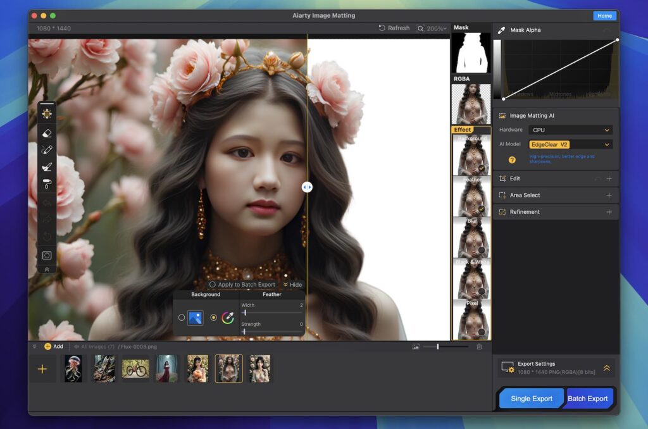Viewport: 648px width, 429px height.
Task: Click the thumbnail size image icon
Action: pos(416,347)
